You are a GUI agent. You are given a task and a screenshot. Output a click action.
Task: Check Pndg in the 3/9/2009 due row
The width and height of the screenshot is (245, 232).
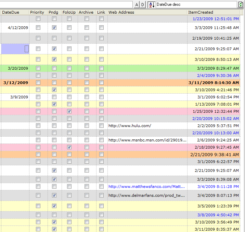click(x=54, y=97)
